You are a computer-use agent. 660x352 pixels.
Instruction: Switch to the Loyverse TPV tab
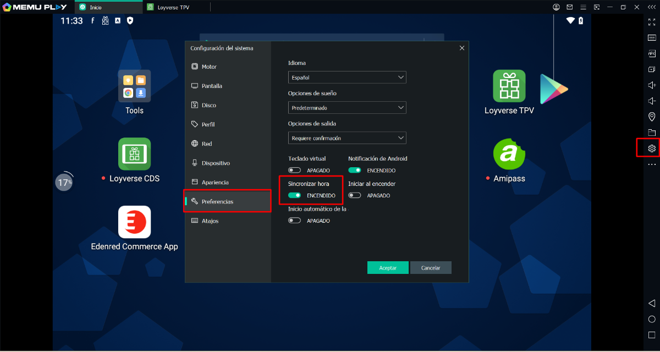click(172, 7)
